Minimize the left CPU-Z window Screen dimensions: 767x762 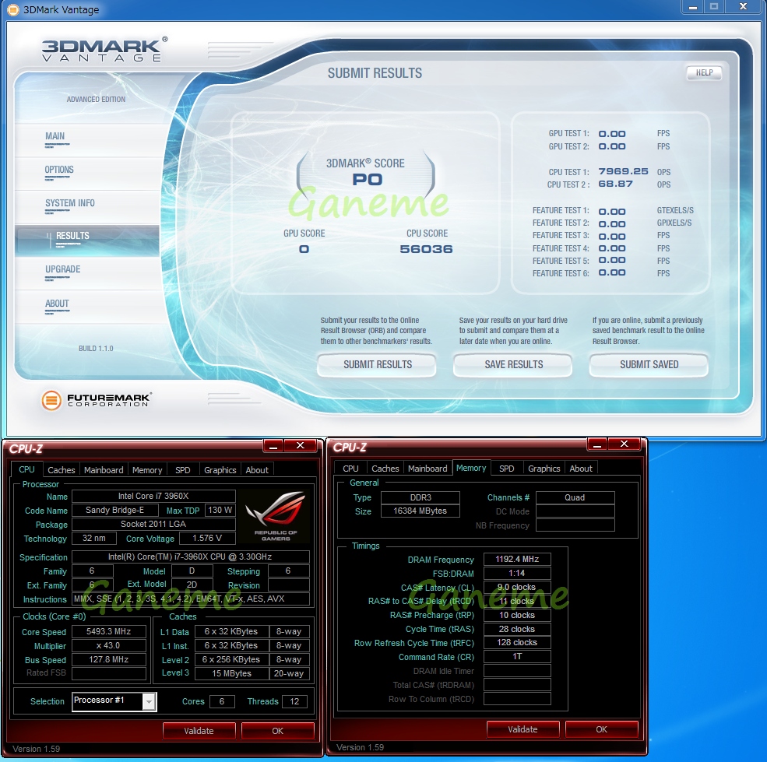pos(273,445)
